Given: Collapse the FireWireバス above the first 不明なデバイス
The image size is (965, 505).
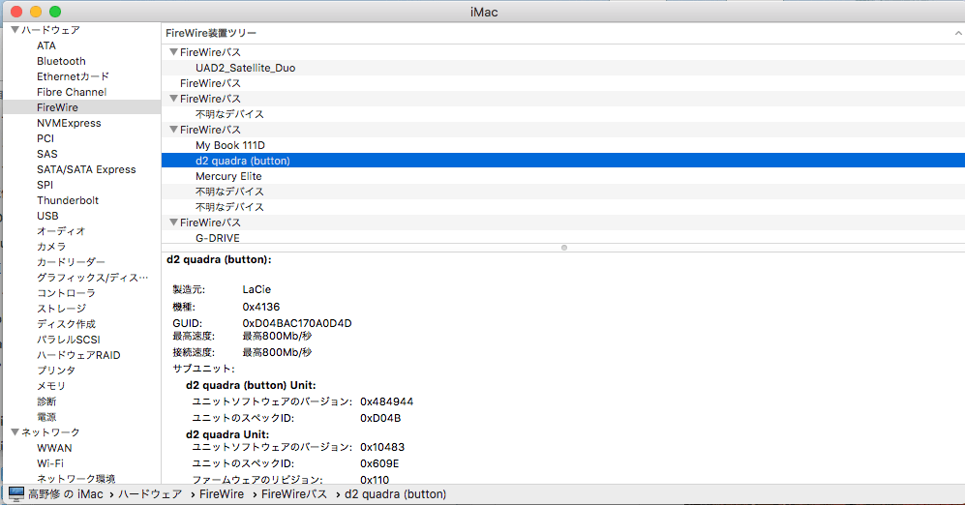Looking at the screenshot, I should click(173, 99).
